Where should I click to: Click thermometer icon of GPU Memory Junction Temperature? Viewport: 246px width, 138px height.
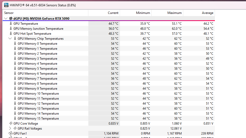[x=11, y=28]
